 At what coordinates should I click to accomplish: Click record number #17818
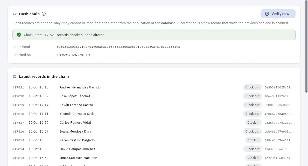(x=18, y=114)
